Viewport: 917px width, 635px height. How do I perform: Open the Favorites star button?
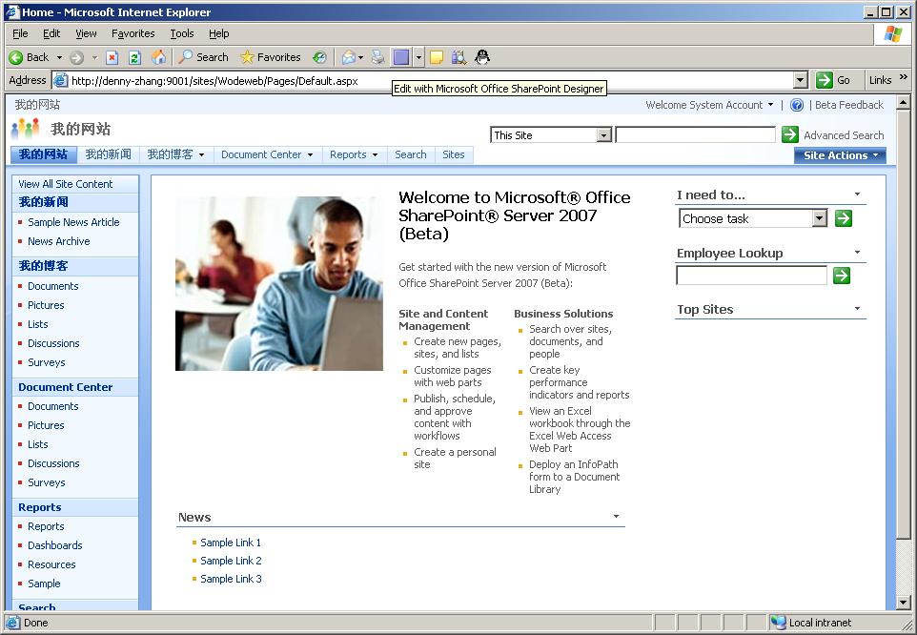pyautogui.click(x=270, y=57)
